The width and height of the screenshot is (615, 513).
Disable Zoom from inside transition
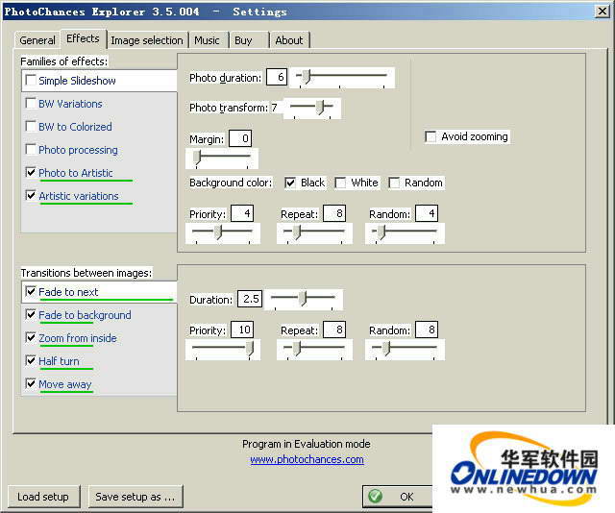31,338
